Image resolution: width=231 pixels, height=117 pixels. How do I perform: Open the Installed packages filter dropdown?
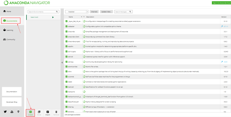pyautogui.click(x=77, y=12)
